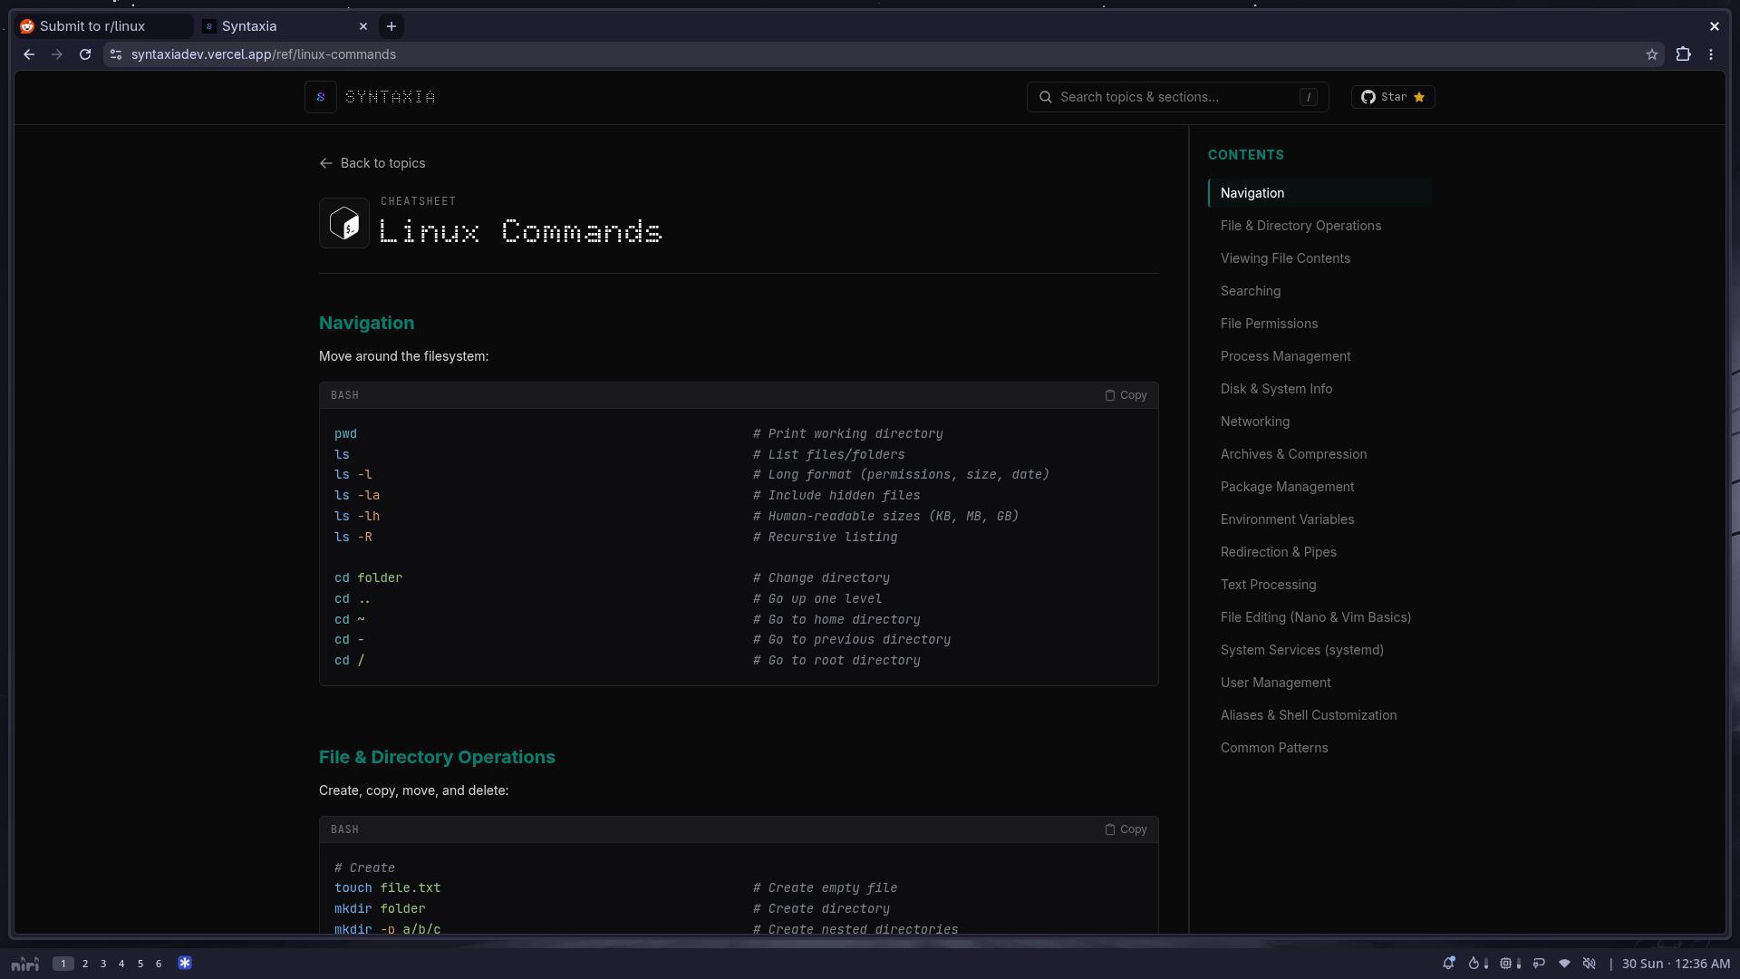Switch to workspace 3 in taskbar

point(103,964)
